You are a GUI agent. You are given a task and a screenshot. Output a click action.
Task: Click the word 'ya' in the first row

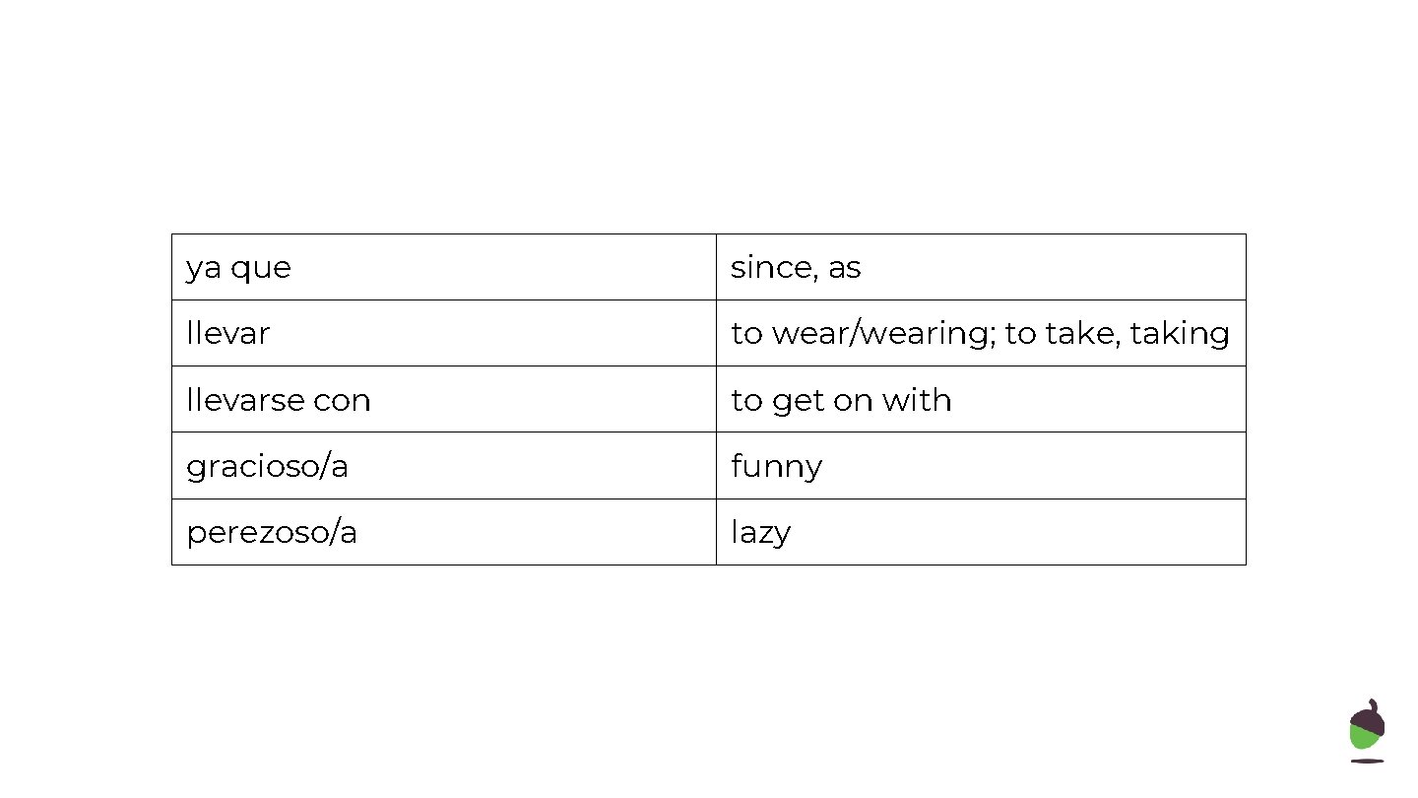click(x=204, y=268)
